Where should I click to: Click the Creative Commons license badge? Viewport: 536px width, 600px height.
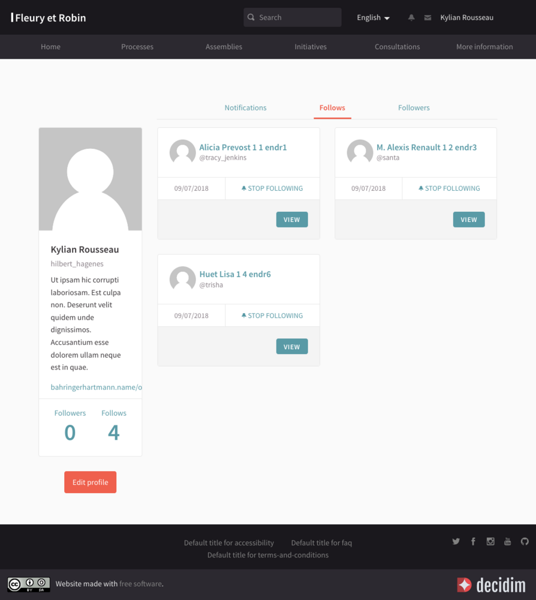[29, 584]
